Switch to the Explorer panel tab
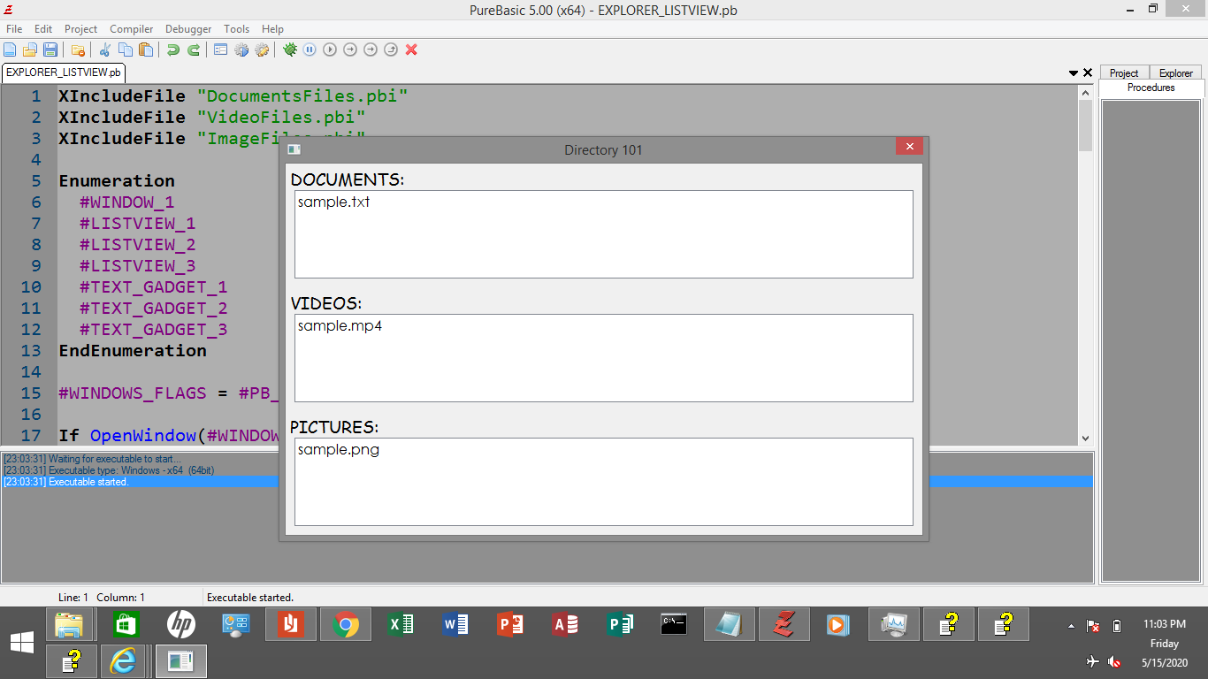This screenshot has width=1208, height=679. coord(1175,73)
